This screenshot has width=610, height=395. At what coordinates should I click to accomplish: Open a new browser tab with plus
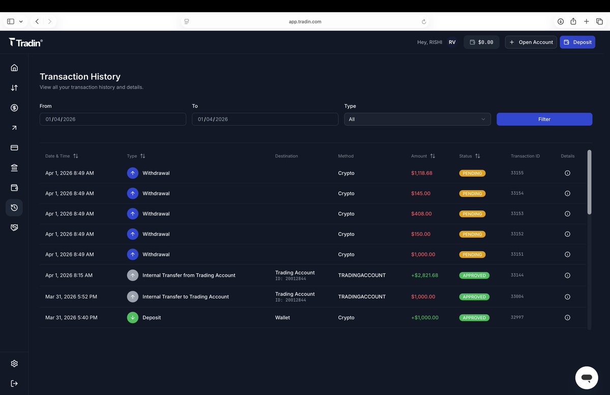click(587, 21)
